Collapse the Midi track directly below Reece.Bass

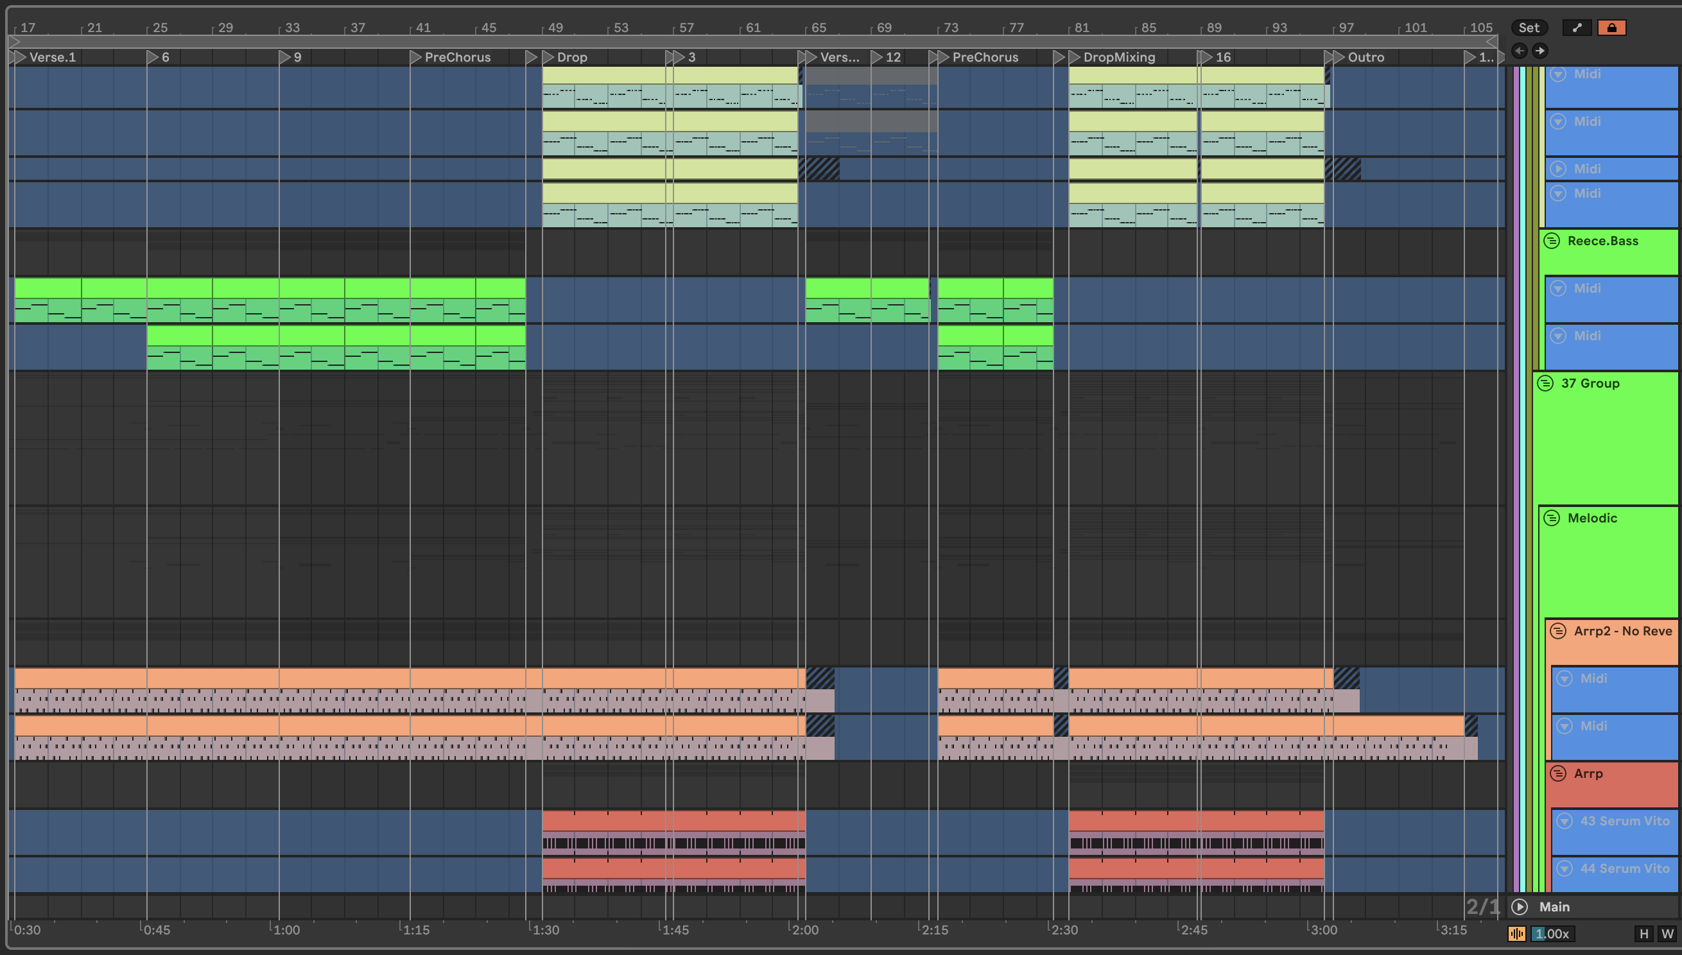coord(1558,289)
